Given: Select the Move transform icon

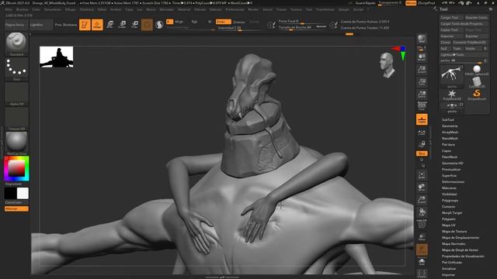Looking at the screenshot, I should [x=110, y=25].
